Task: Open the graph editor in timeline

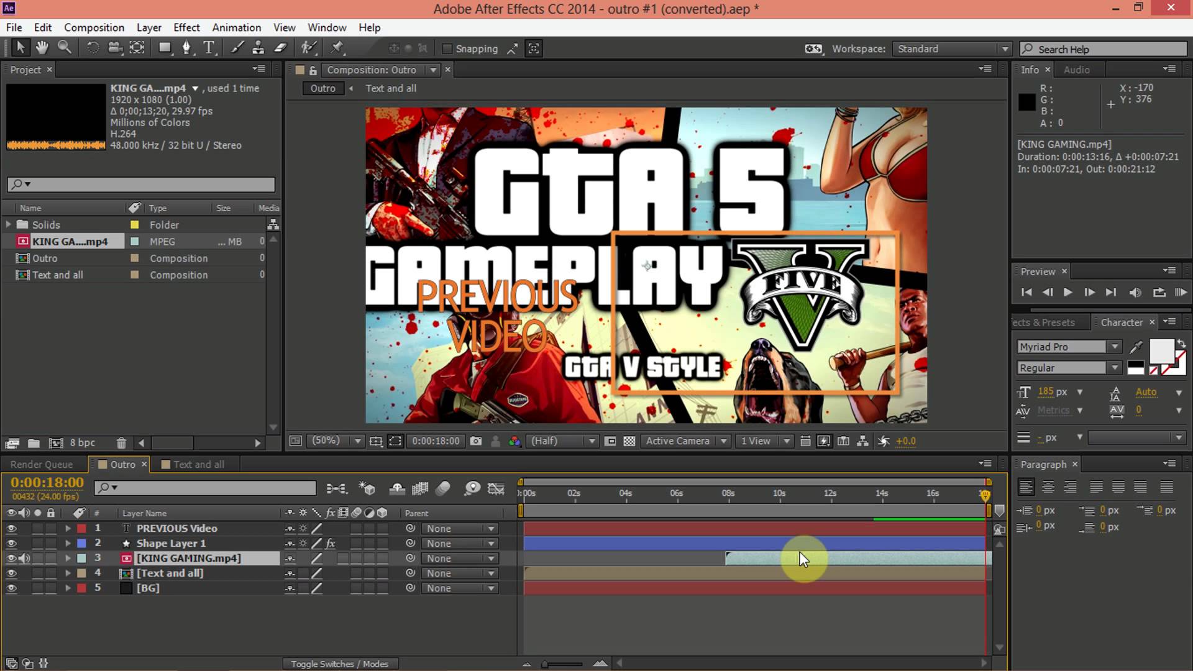Action: [496, 489]
